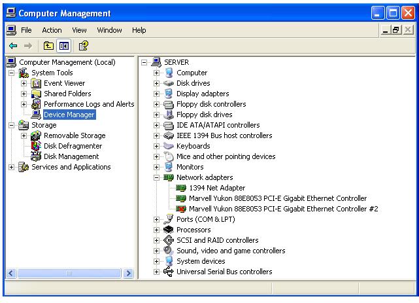The image size is (419, 303).
Task: Expand the Floppy disk drives category
Action: coord(157,115)
